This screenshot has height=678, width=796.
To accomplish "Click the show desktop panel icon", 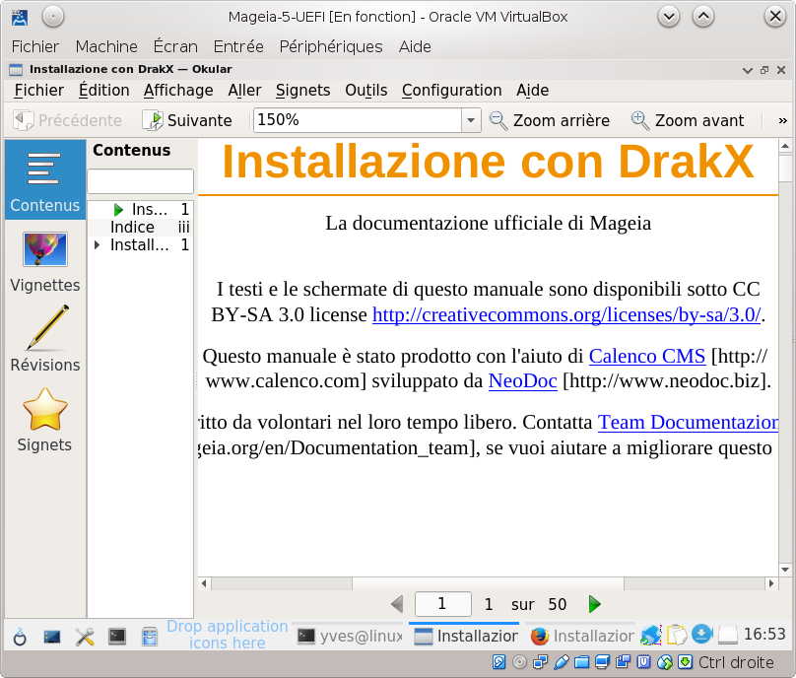I will 52,637.
